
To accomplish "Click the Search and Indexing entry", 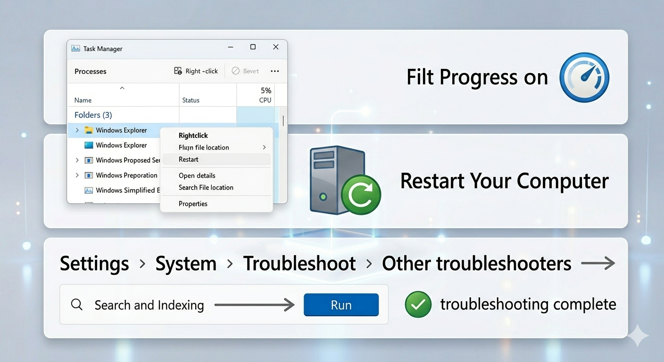I will tap(149, 305).
